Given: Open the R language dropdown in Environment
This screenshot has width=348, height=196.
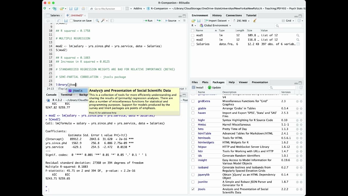Looking at the screenshot, I should point(194,26).
